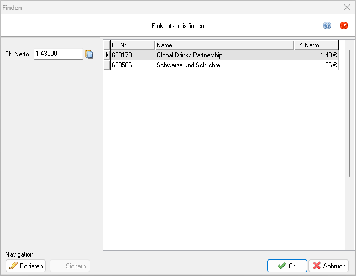Cancel using the red X Abbruch button
The width and height of the screenshot is (356, 276).
pyautogui.click(x=328, y=266)
